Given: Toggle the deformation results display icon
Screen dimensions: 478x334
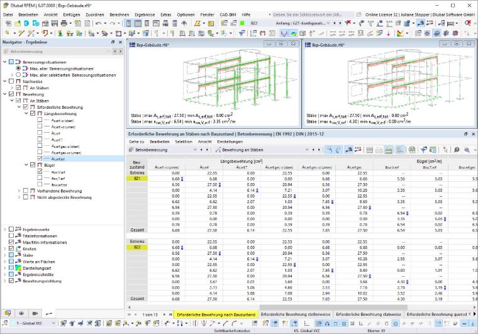Looking at the screenshot, I should click(x=284, y=33).
